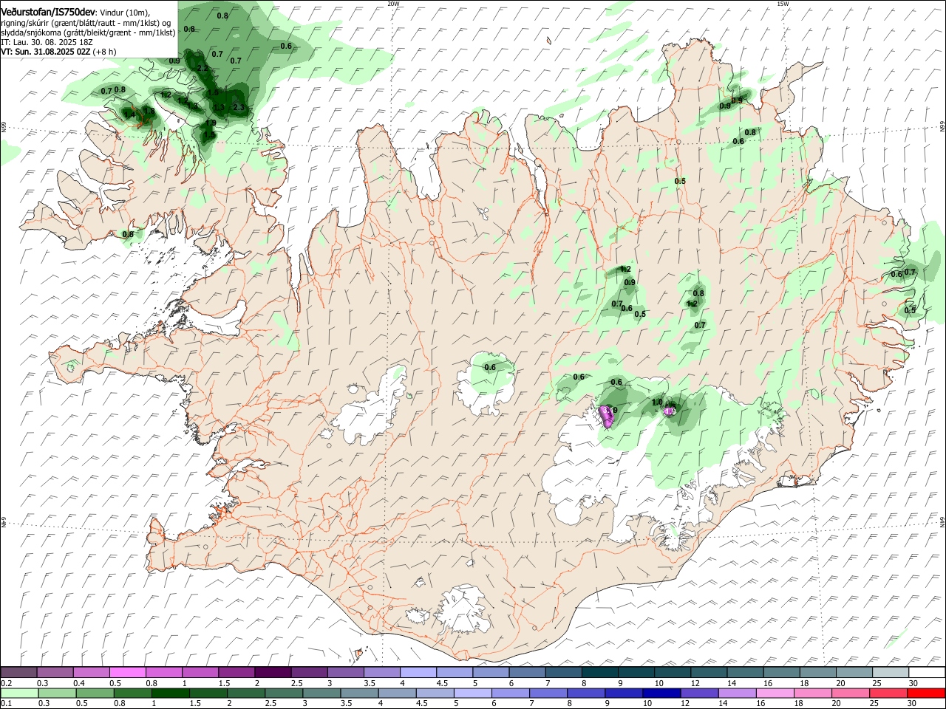
Task: Click the darkest purple 2 swatch in upper legend row
Action: 273,673
